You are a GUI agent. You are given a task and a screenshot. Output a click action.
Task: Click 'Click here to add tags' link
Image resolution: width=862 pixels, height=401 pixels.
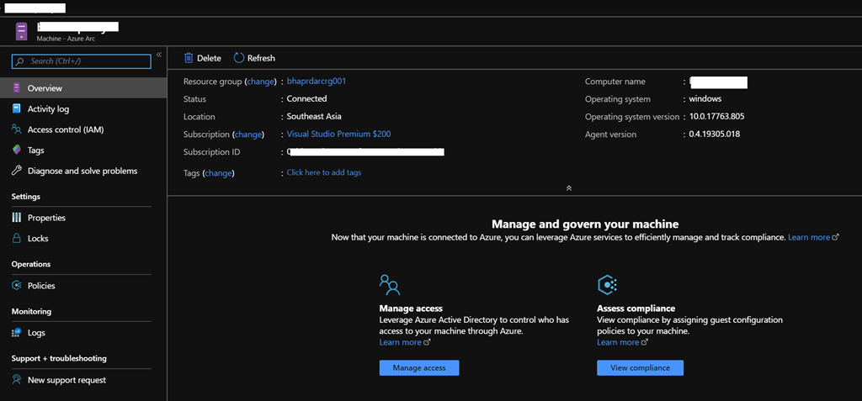click(324, 172)
